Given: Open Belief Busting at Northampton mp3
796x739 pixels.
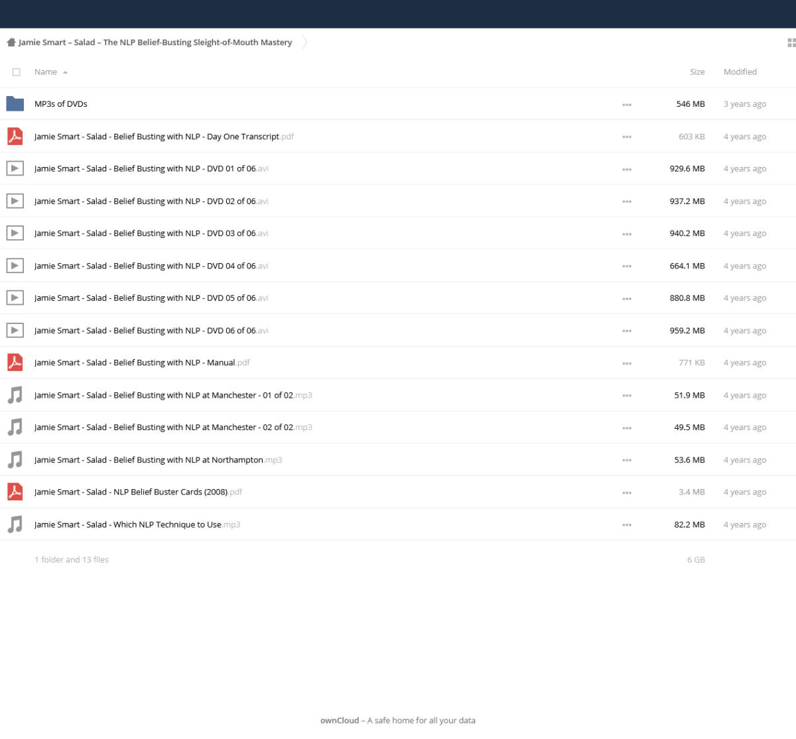Looking at the screenshot, I should (159, 460).
